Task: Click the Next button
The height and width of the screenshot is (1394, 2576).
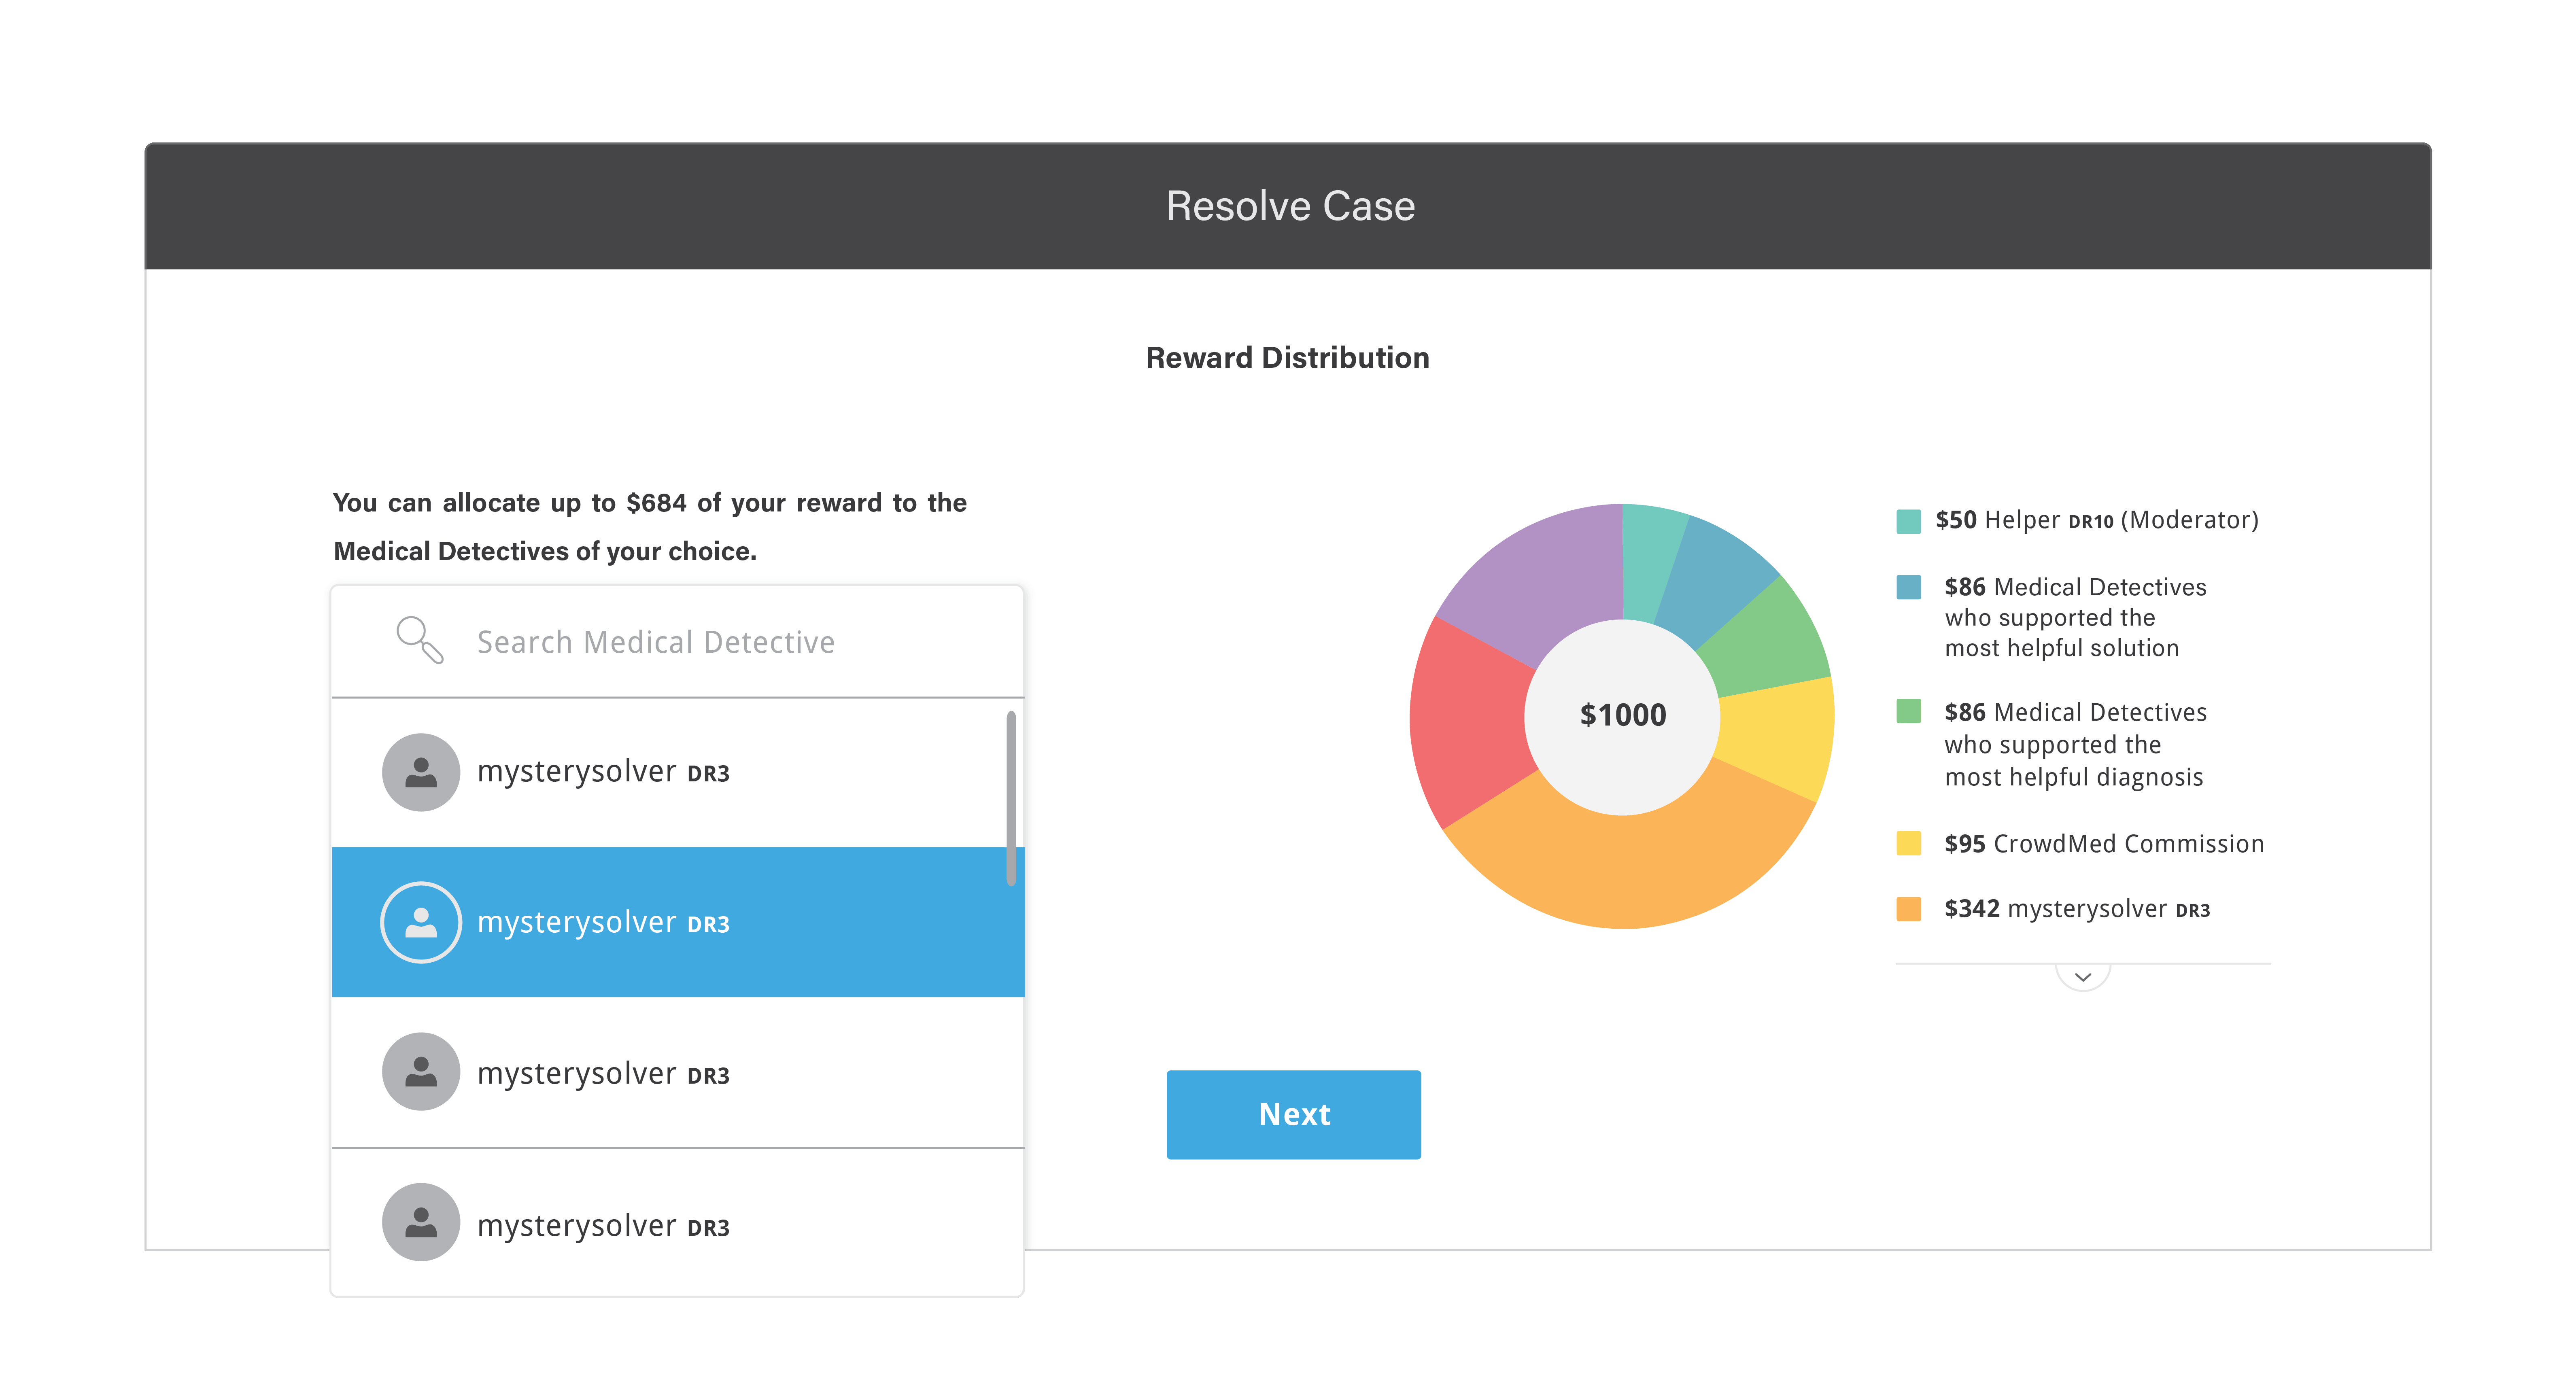Action: pos(1294,1115)
